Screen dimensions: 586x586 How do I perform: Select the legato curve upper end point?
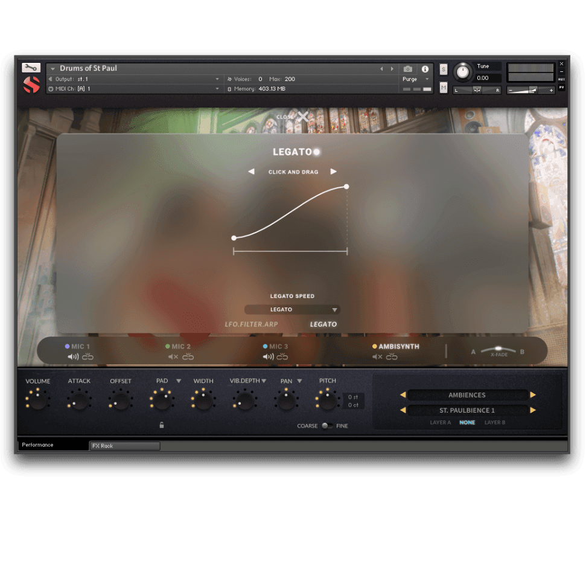[x=346, y=186]
